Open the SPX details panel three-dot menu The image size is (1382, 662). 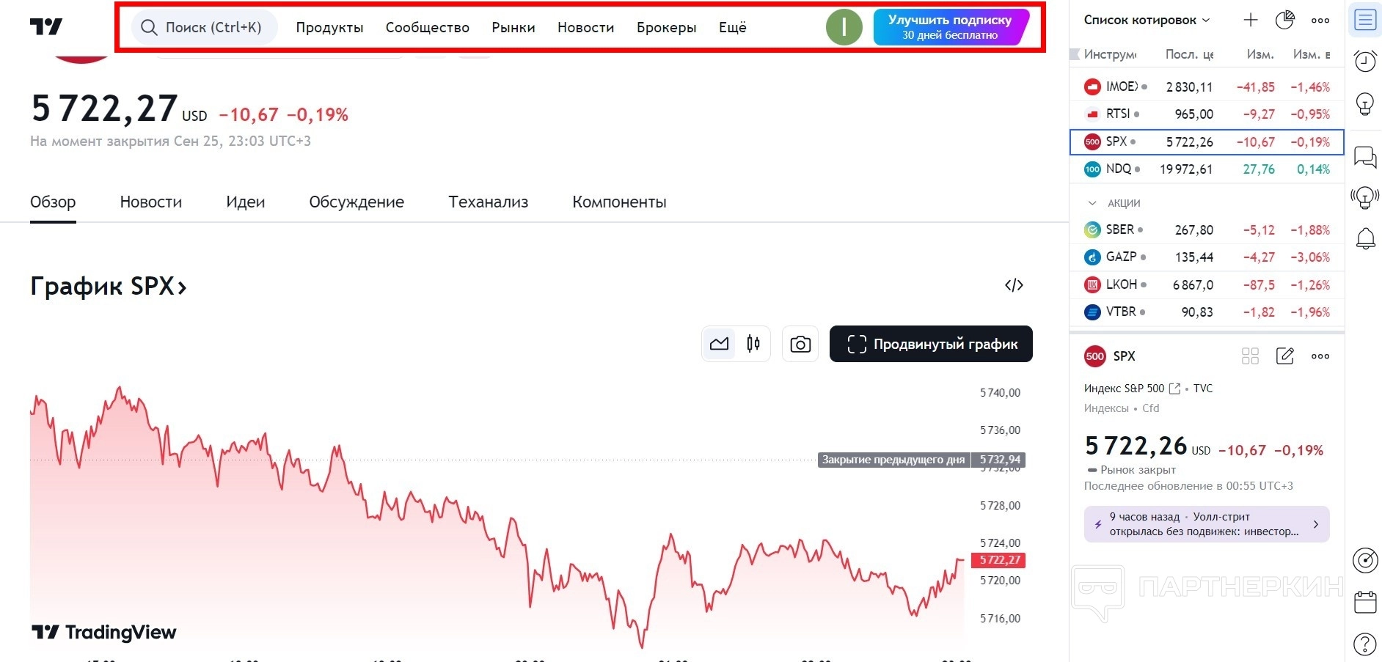pyautogui.click(x=1320, y=356)
